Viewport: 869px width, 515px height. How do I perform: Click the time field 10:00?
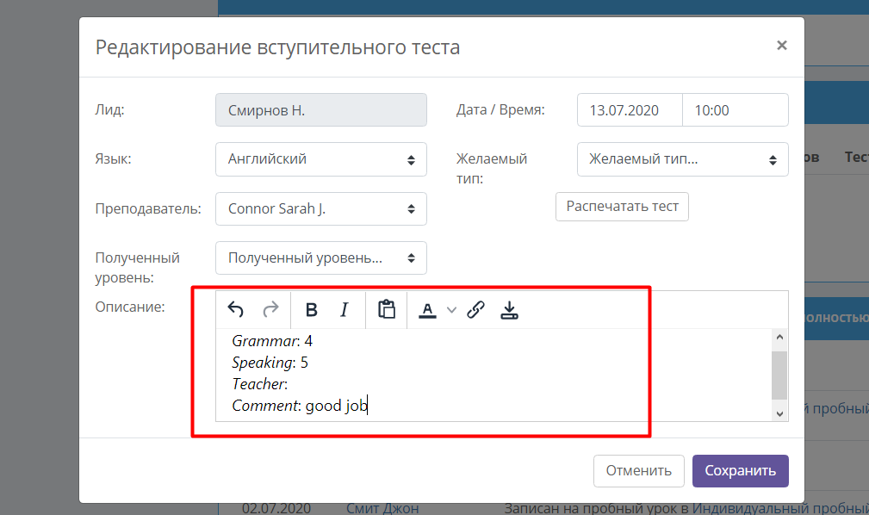tap(736, 109)
